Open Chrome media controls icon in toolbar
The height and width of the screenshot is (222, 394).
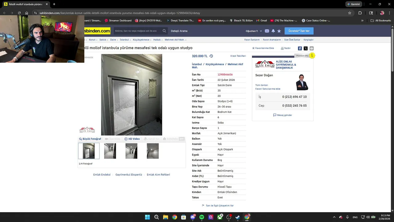(371, 13)
